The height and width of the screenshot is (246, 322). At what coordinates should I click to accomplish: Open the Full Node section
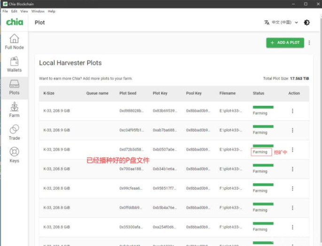click(14, 42)
